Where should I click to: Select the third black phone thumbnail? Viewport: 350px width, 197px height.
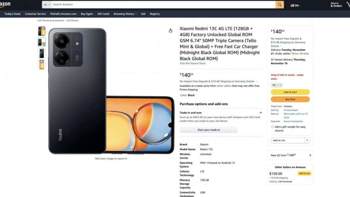click(42, 54)
